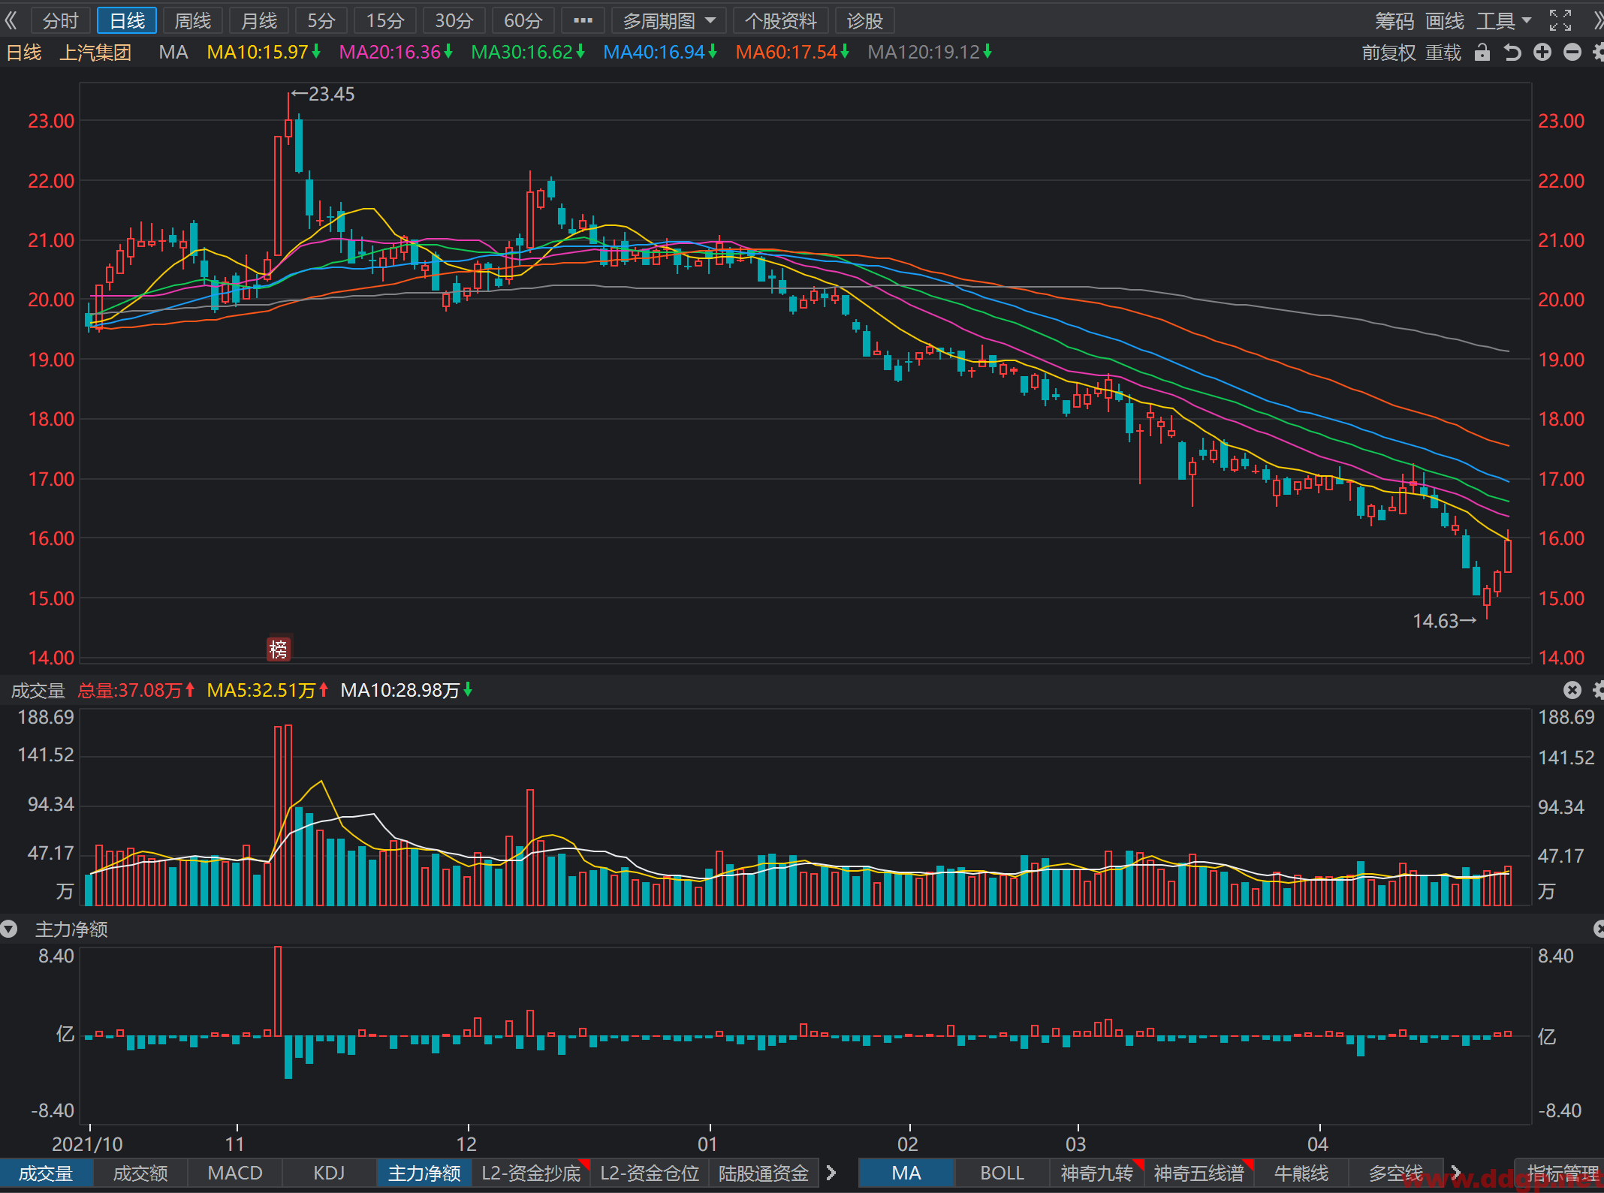Open 个股资料 page

coord(781,21)
